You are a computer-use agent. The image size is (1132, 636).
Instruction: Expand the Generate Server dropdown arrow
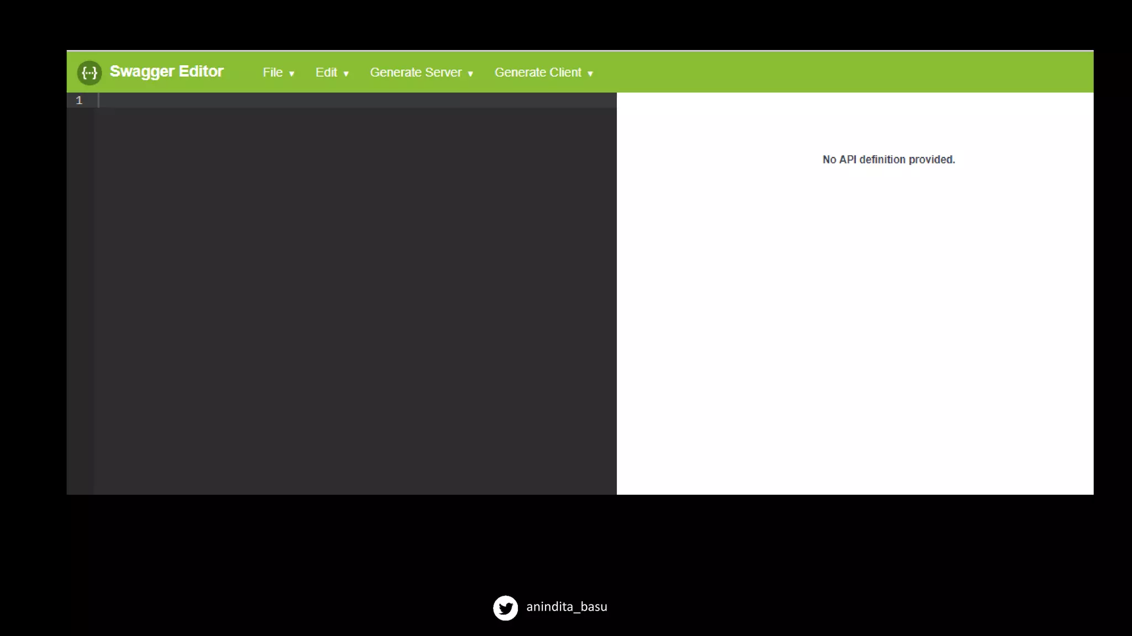point(470,74)
